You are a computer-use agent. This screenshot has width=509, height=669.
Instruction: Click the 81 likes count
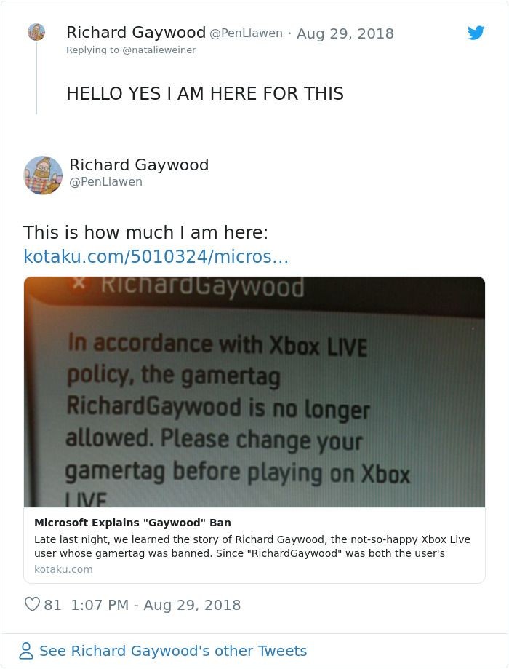52,604
